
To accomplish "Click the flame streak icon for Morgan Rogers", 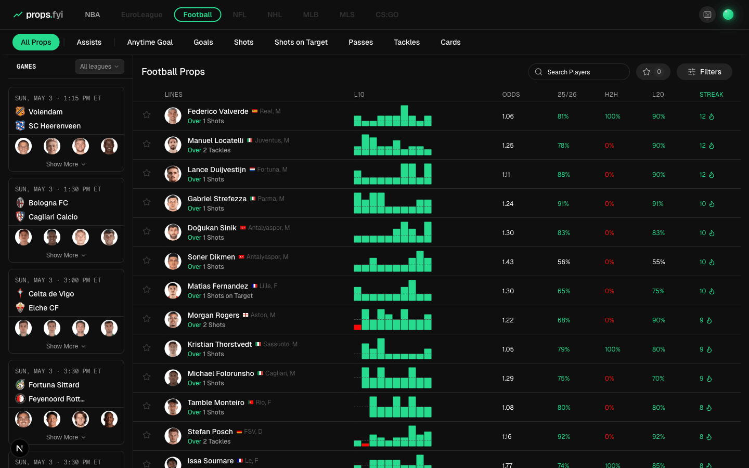I will (709, 320).
